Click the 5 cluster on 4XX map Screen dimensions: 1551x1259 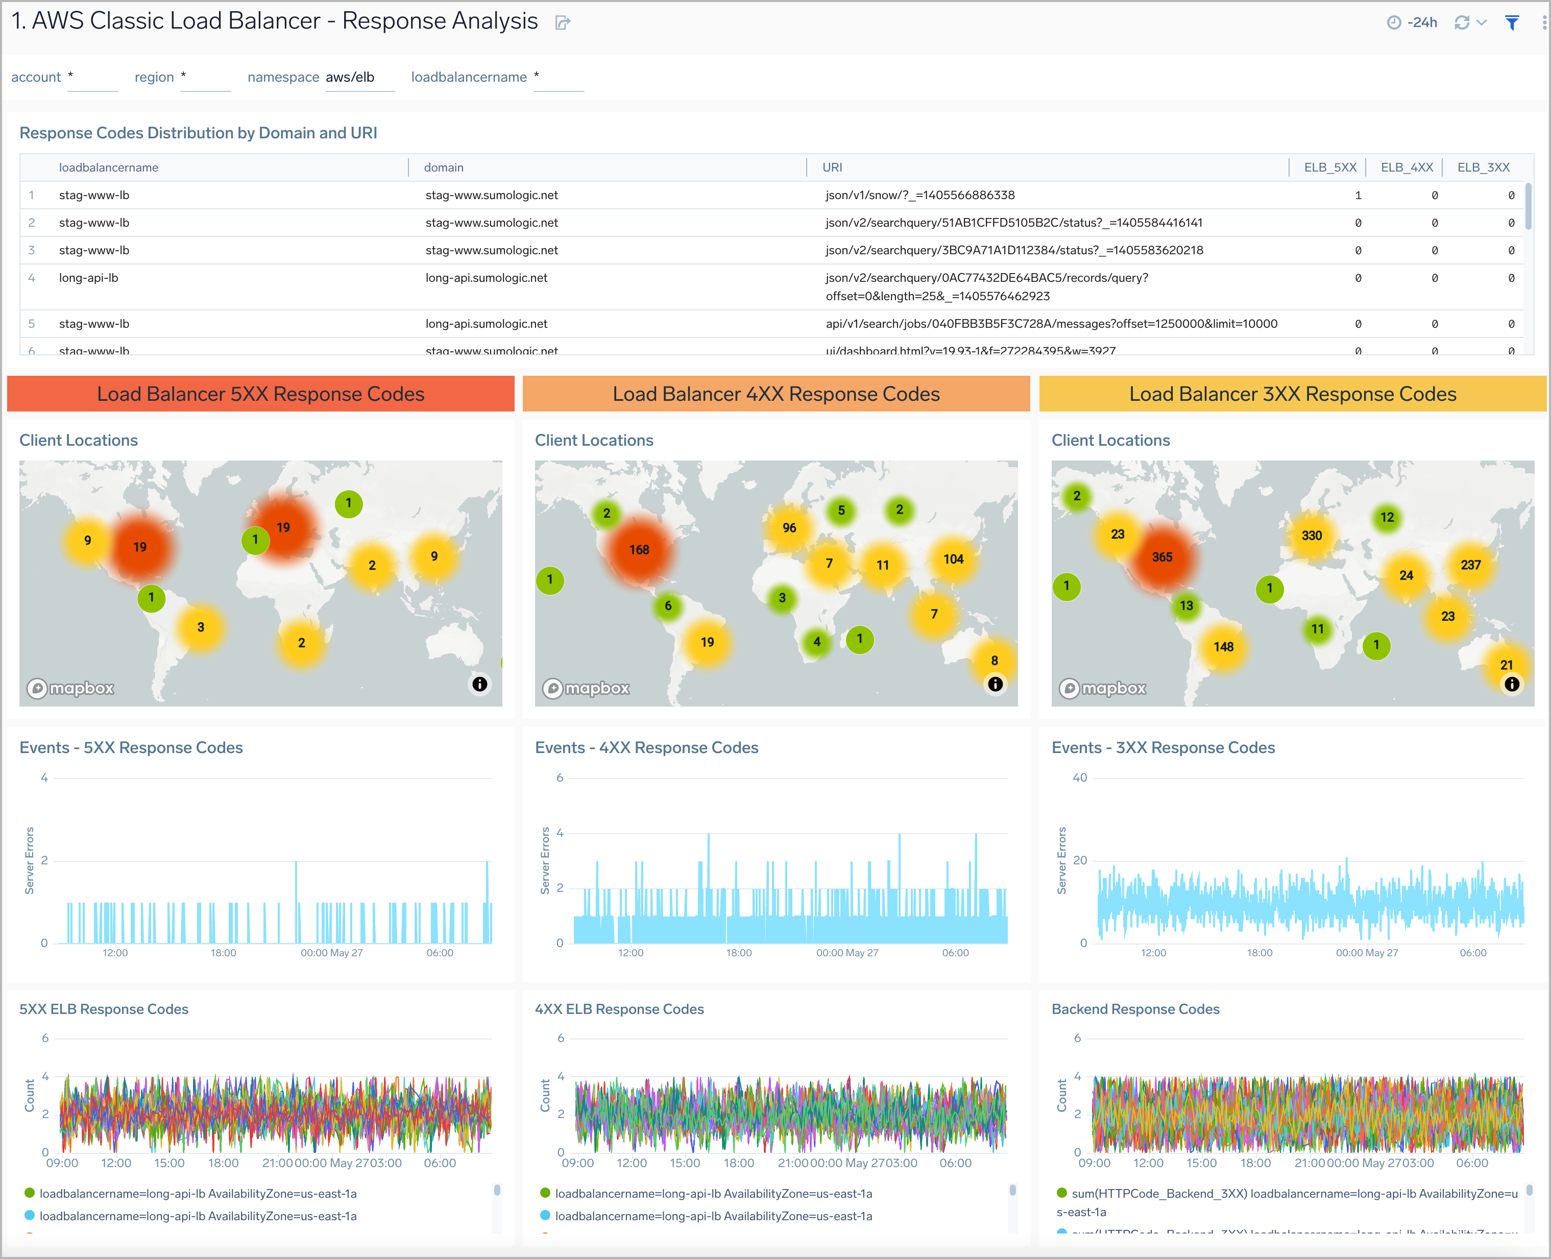pyautogui.click(x=841, y=511)
